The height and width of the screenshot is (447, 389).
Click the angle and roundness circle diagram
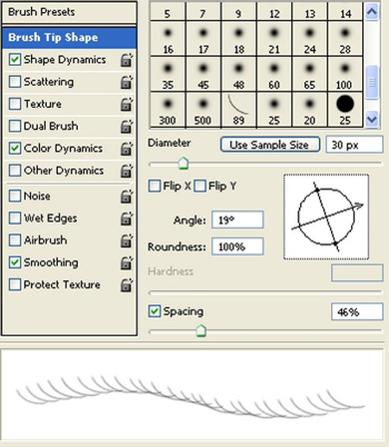click(x=326, y=217)
